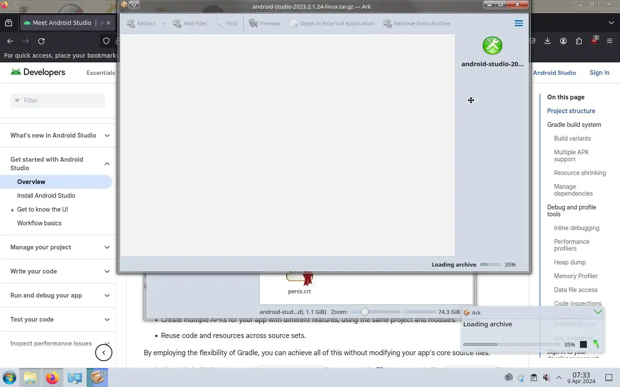Open Firefox View recent browsing icon
This screenshot has width=620, height=387.
pyautogui.click(x=9, y=23)
